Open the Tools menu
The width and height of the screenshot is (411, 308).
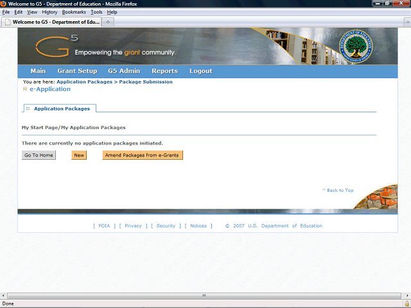point(96,12)
